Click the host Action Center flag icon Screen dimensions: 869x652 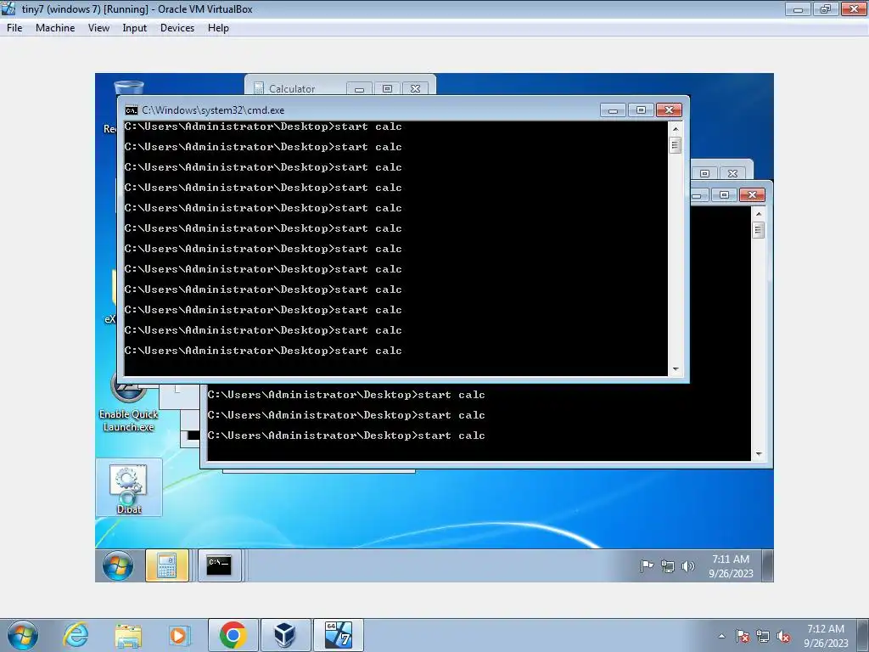click(x=743, y=636)
